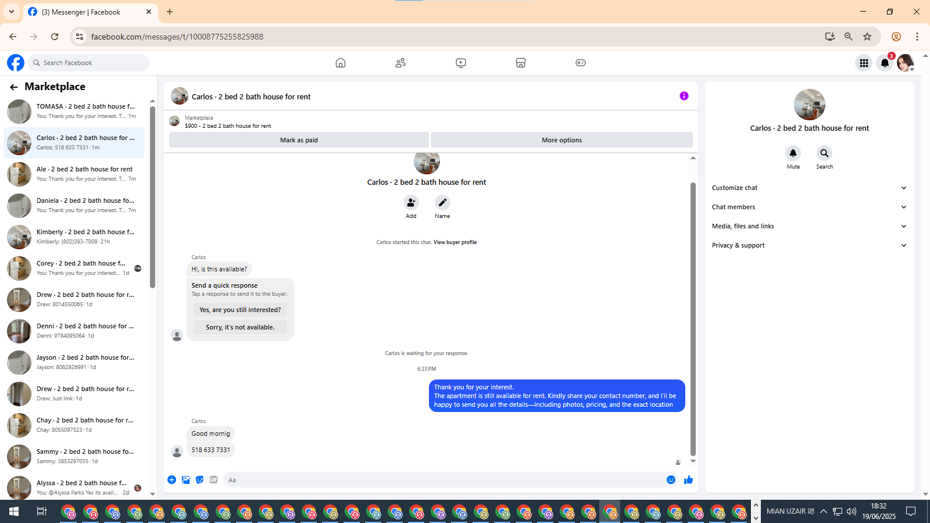Open more actions plus icon in composer
930x523 pixels.
point(171,479)
